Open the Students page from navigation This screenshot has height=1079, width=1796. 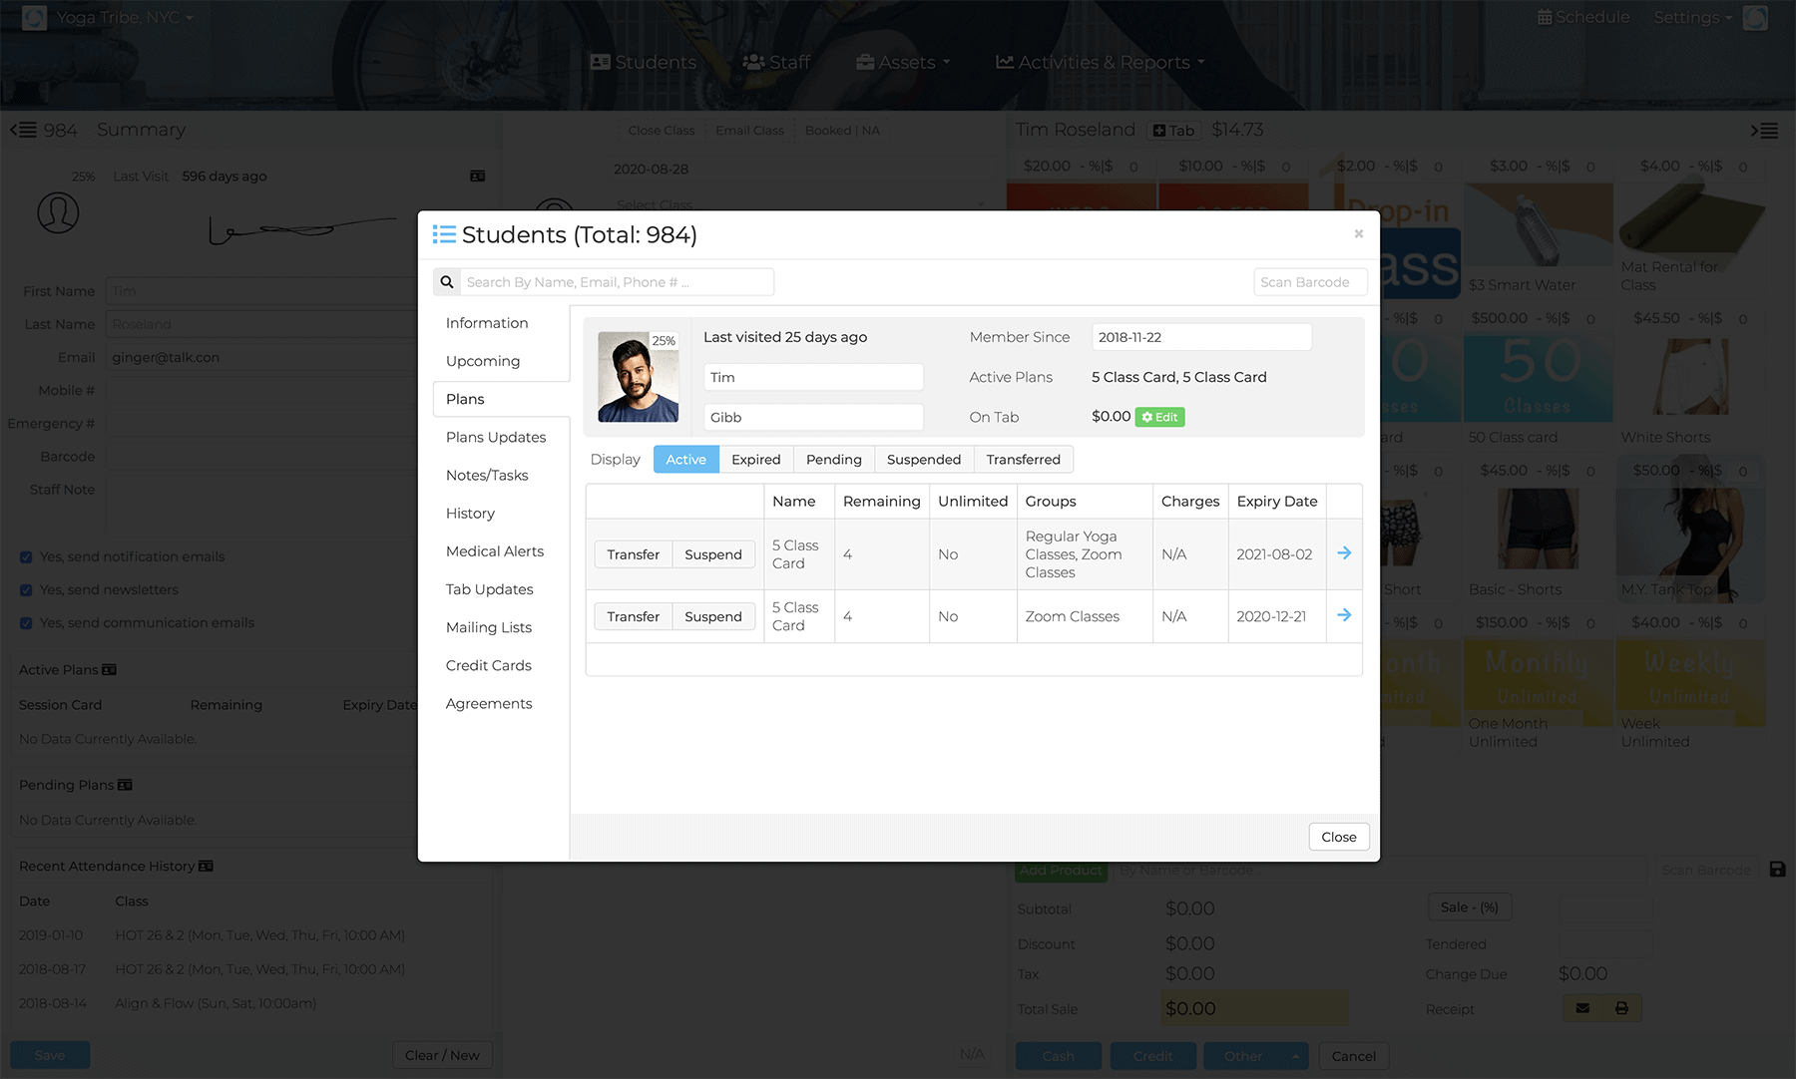click(644, 62)
